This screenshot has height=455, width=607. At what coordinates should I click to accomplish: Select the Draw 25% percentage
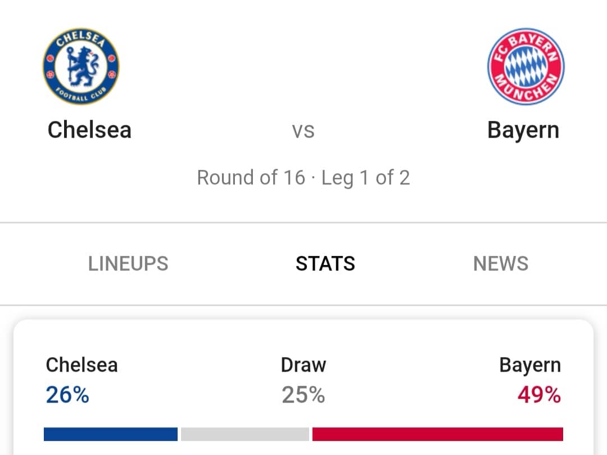[303, 395]
